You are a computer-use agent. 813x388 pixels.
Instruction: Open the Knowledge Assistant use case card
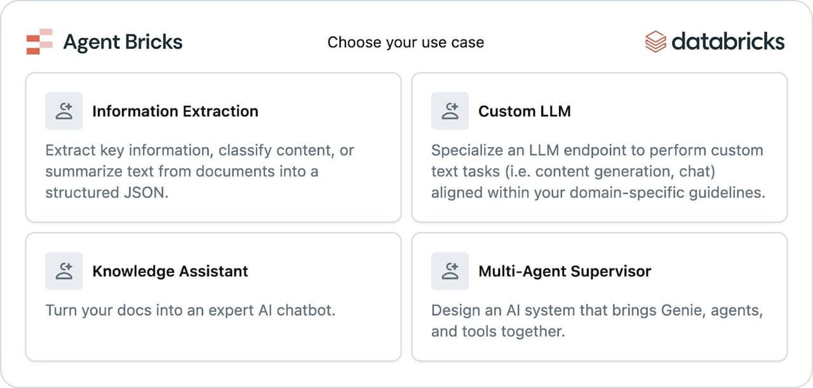[213, 296]
